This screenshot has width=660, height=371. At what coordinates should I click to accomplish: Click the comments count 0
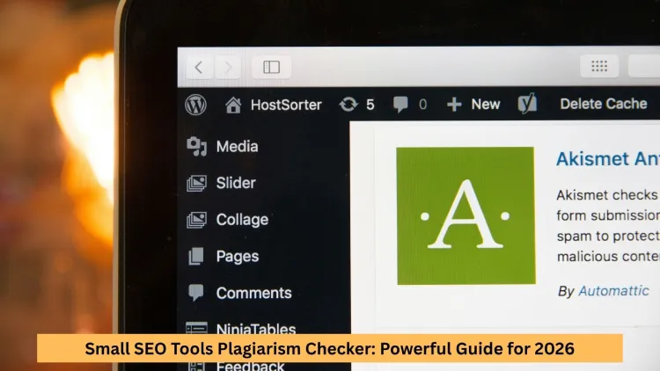423,105
